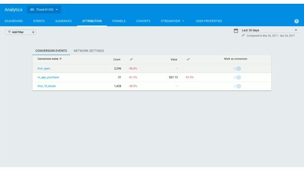Click the Value column header

tap(174, 59)
